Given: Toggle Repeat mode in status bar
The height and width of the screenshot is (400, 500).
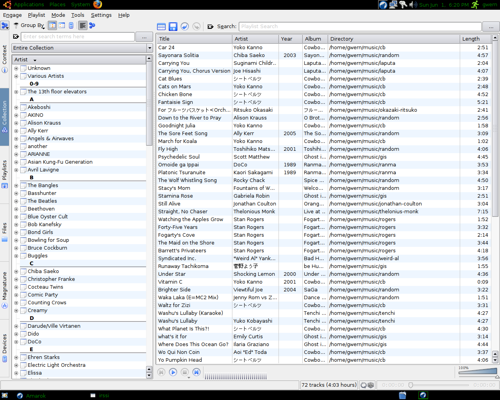Looking at the screenshot, I should [364, 385].
